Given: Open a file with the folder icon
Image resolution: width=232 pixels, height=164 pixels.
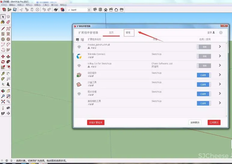Looking at the screenshot, I should [x=10, y=10].
